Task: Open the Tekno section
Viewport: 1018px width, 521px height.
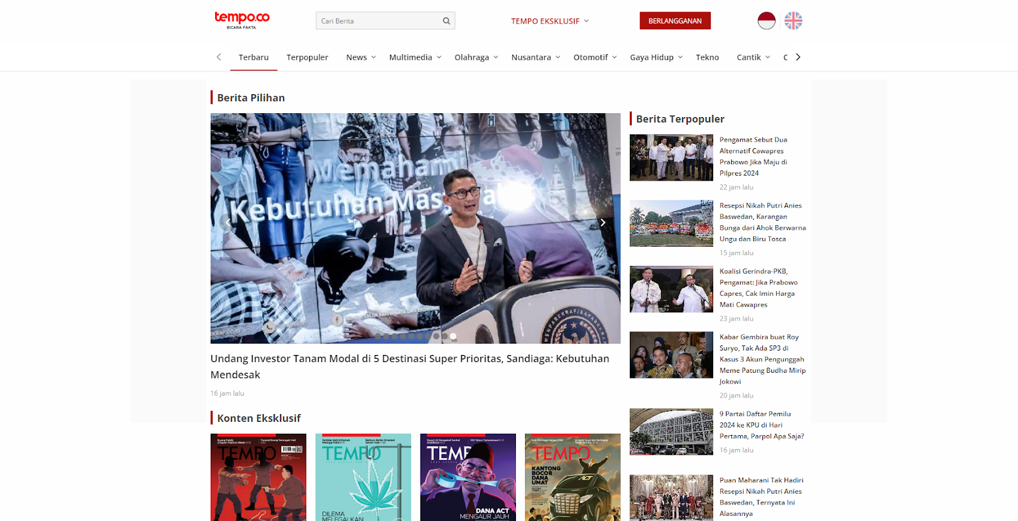Action: pyautogui.click(x=707, y=57)
